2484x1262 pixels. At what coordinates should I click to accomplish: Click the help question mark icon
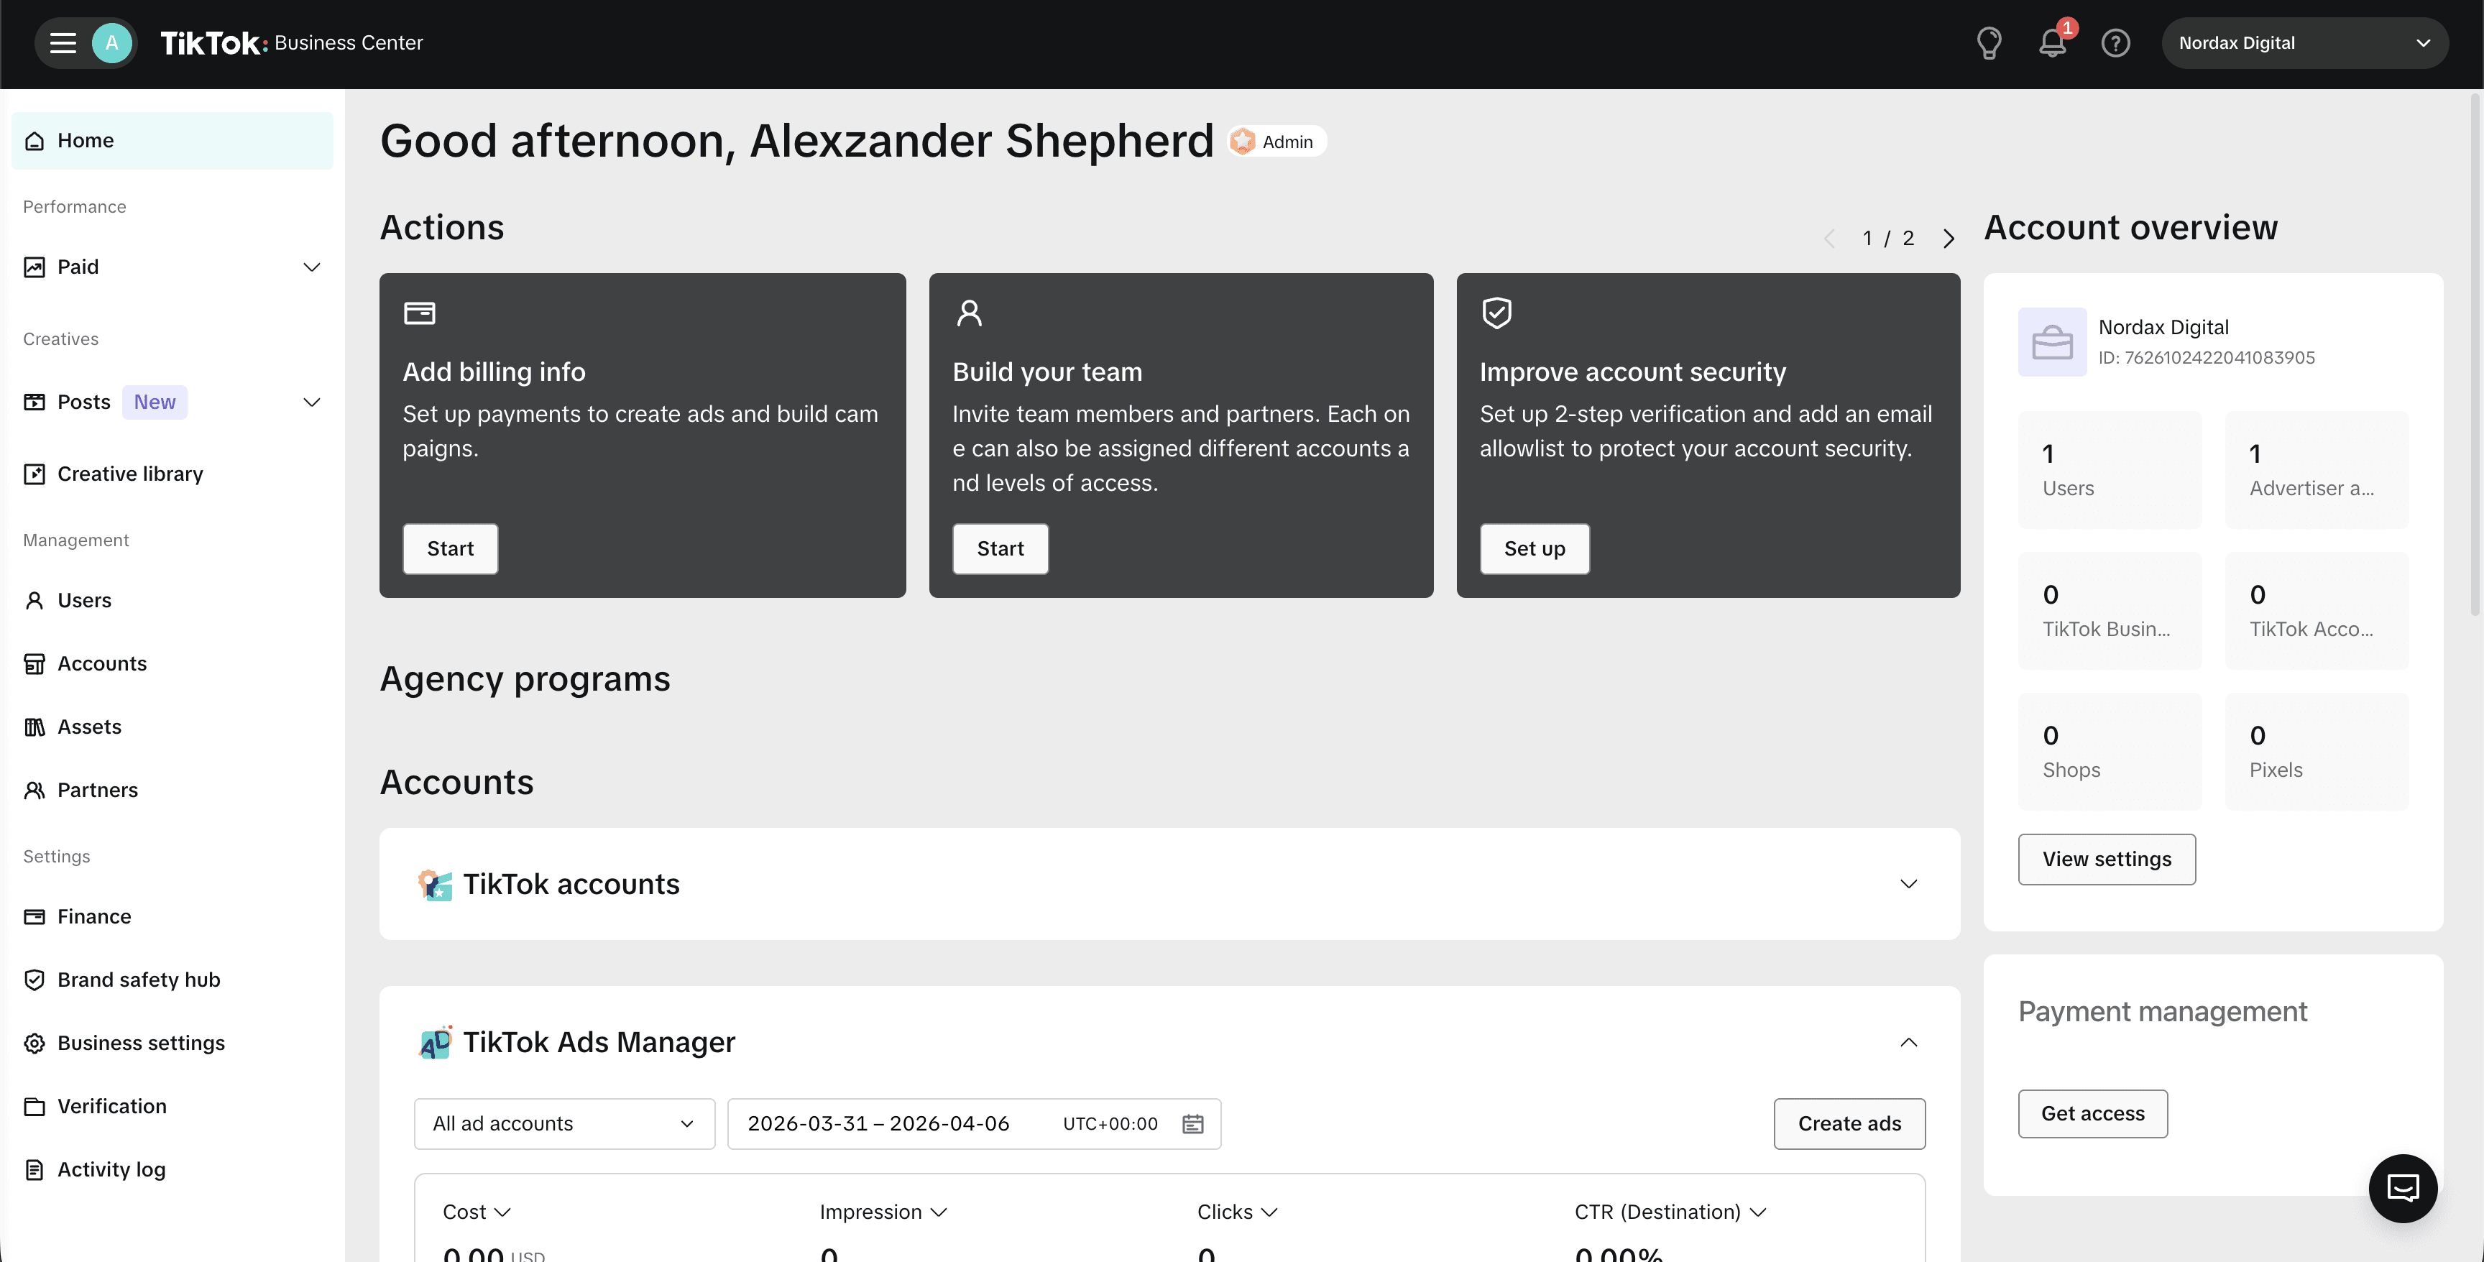2115,43
